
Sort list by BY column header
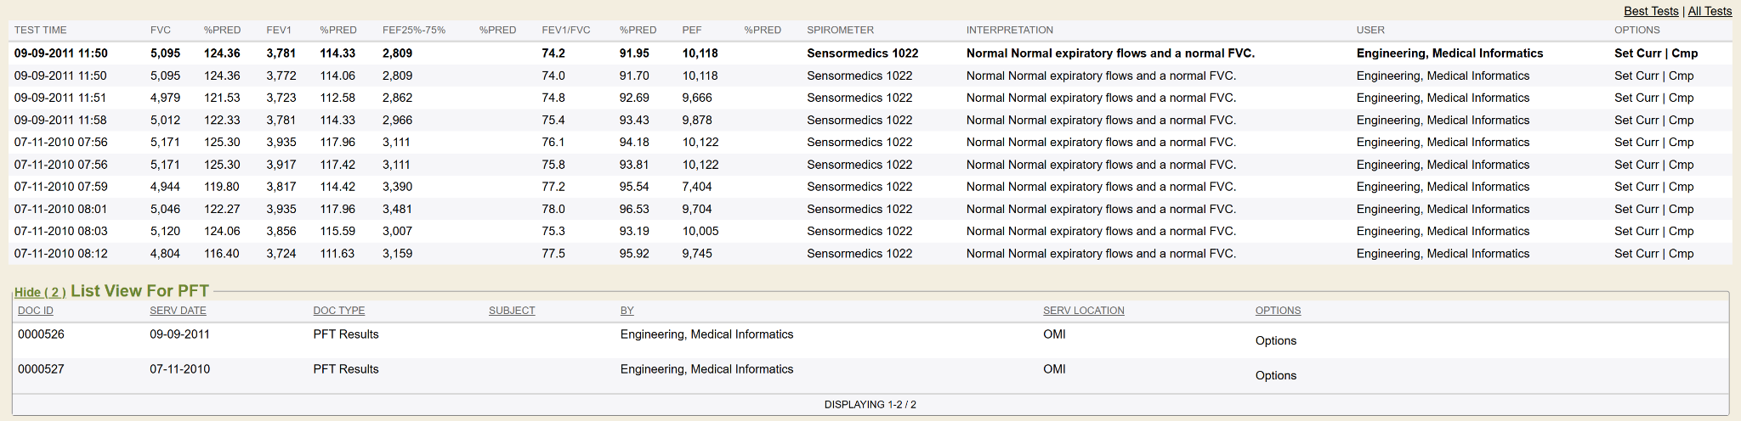[x=627, y=311]
